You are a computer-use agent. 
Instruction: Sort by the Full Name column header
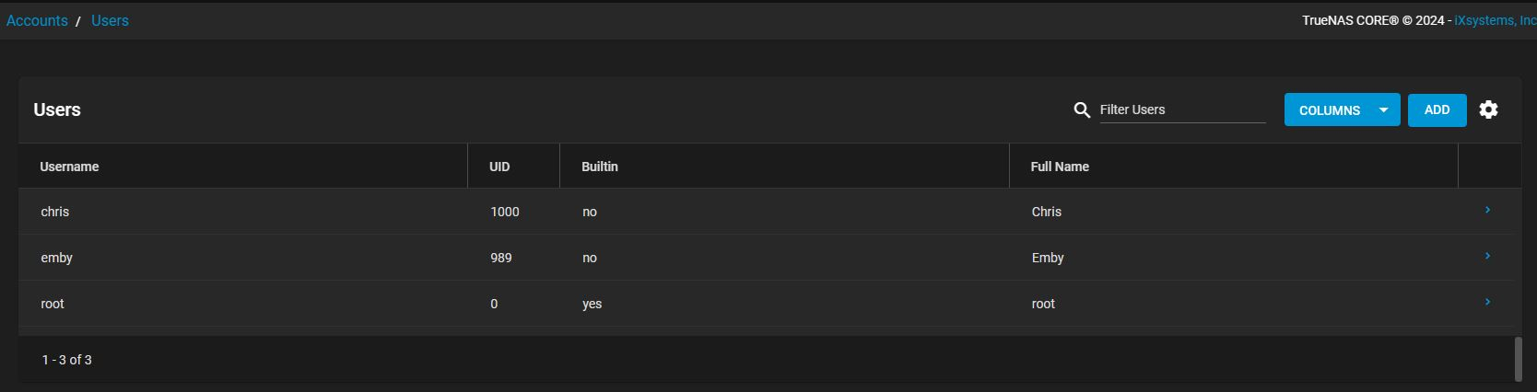(1060, 167)
